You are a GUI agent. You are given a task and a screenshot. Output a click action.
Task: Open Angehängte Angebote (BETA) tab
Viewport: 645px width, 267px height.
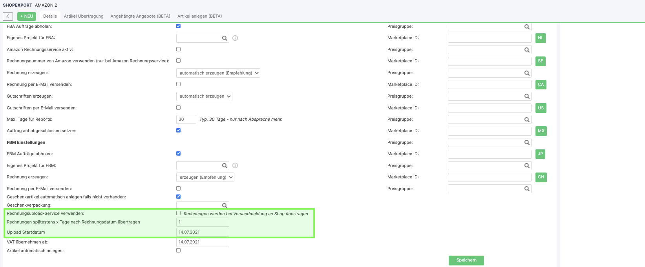[x=140, y=16]
